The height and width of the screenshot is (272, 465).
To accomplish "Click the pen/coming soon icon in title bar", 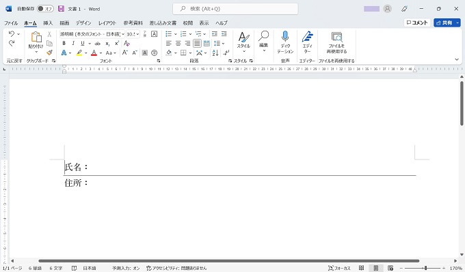I will (404, 9).
